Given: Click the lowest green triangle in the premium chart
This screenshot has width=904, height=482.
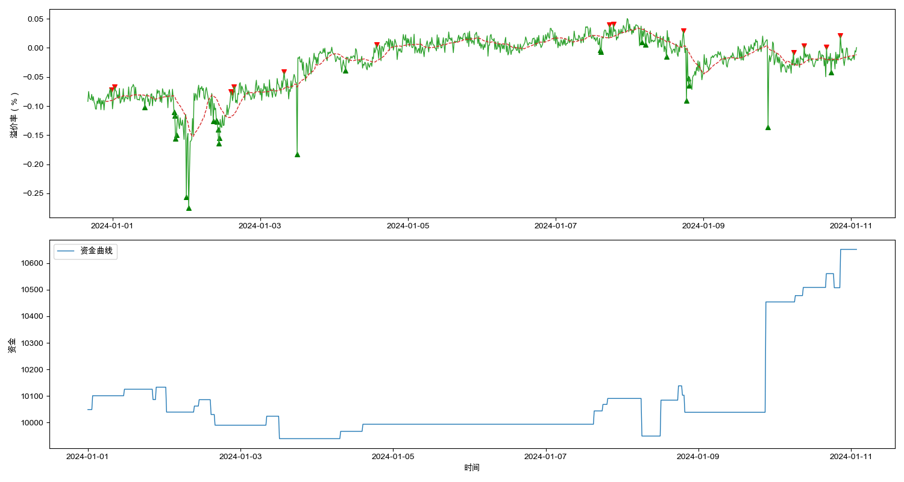Looking at the screenshot, I should tap(189, 208).
